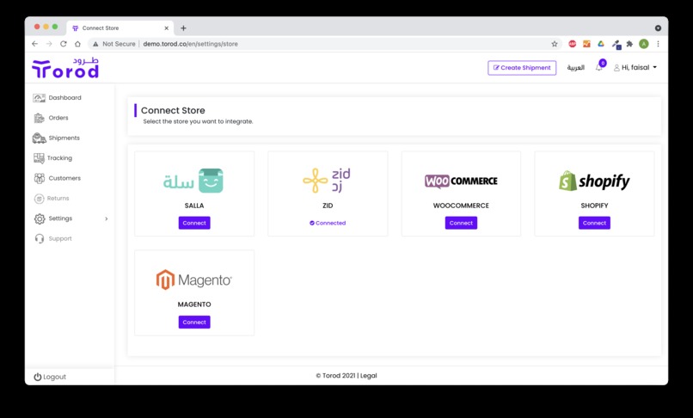The image size is (693, 418).
Task: Click the Logout power icon
Action: pyautogui.click(x=38, y=377)
